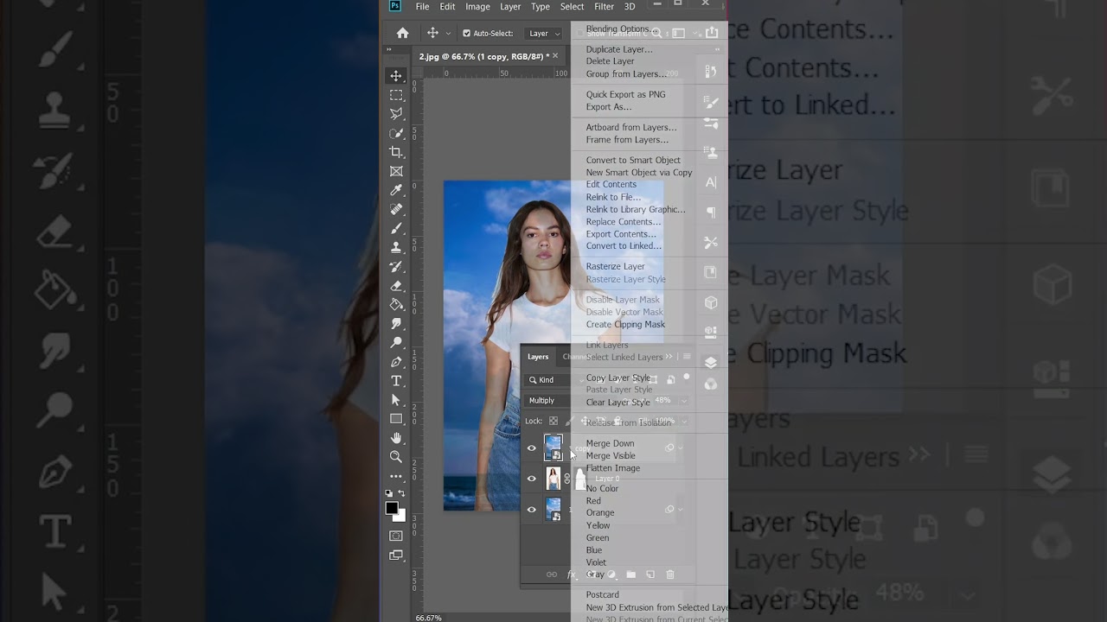Select the Zoom tool
Viewport: 1107px width, 622px height.
(396, 457)
